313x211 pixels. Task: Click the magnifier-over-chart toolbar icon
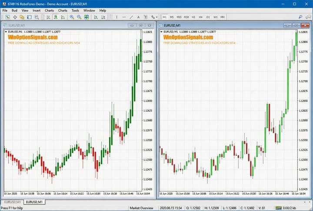pyautogui.click(x=37, y=17)
